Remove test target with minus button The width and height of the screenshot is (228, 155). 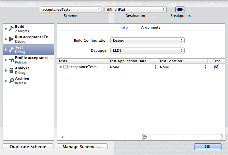pyautogui.click(x=71, y=137)
